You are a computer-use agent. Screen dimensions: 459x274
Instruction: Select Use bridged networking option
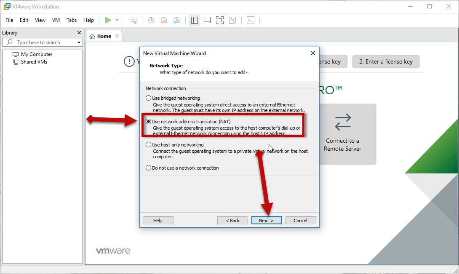(148, 98)
